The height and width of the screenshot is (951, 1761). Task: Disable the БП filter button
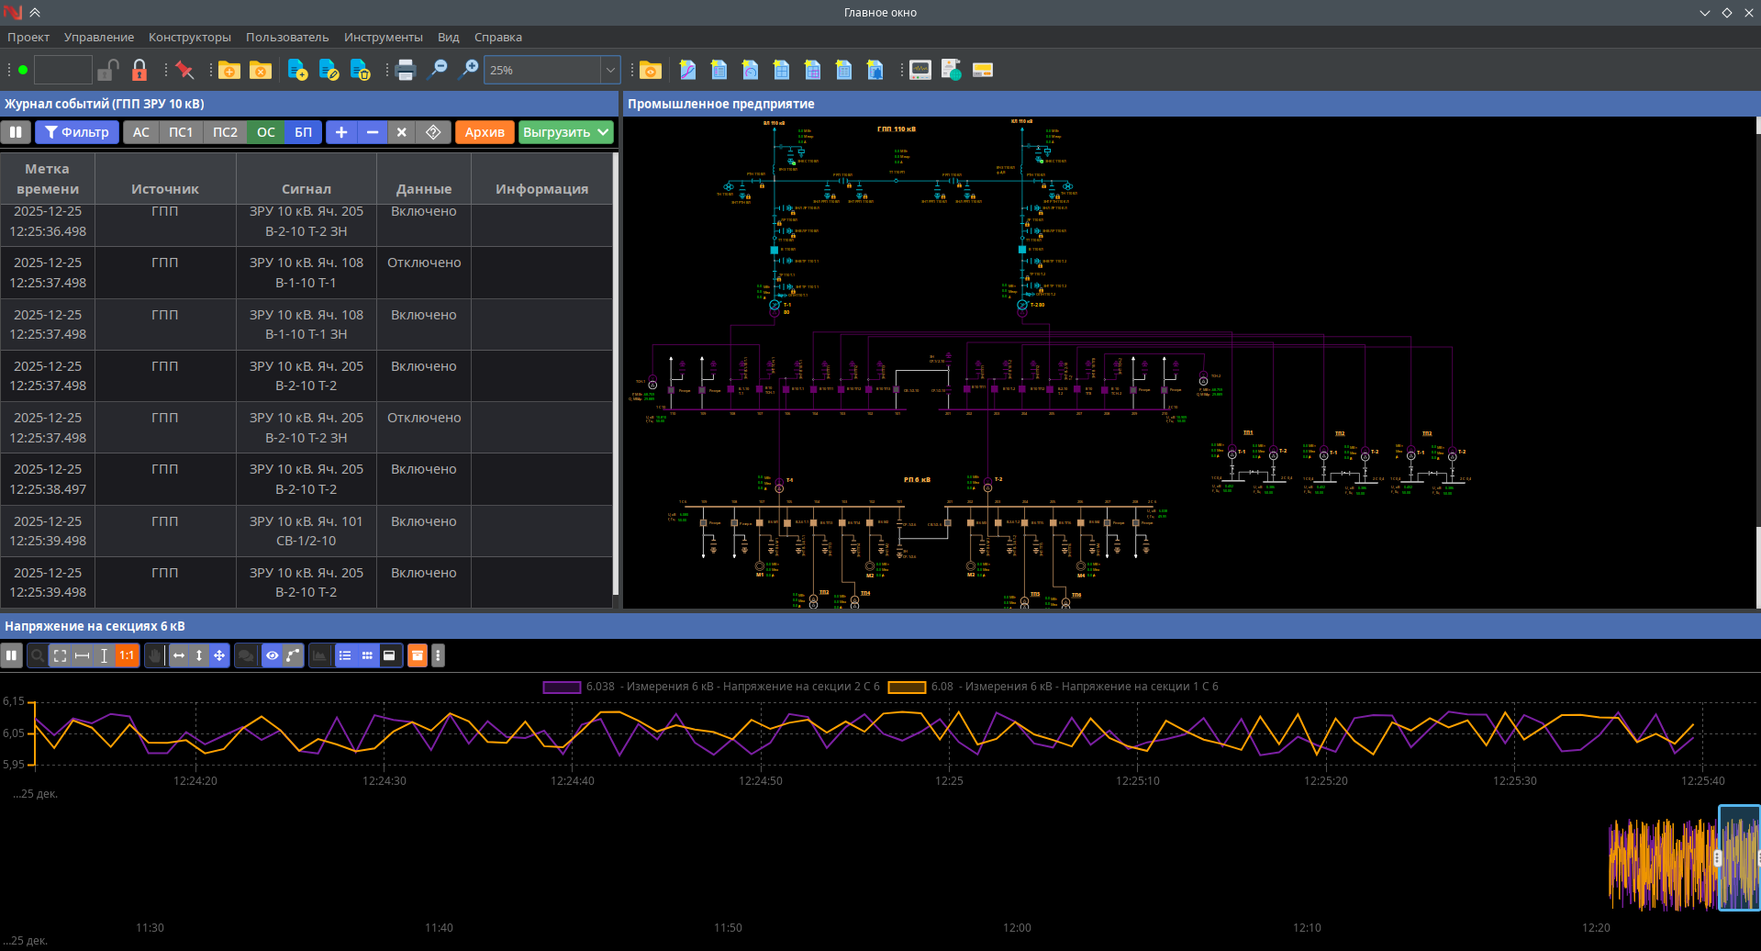tap(304, 132)
